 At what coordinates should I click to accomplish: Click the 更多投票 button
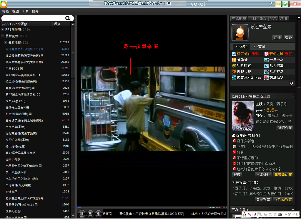(x=263, y=200)
